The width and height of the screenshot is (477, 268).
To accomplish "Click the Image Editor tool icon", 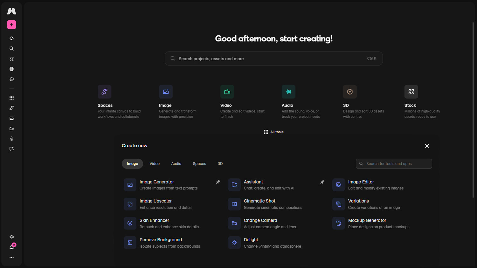I will (339, 185).
